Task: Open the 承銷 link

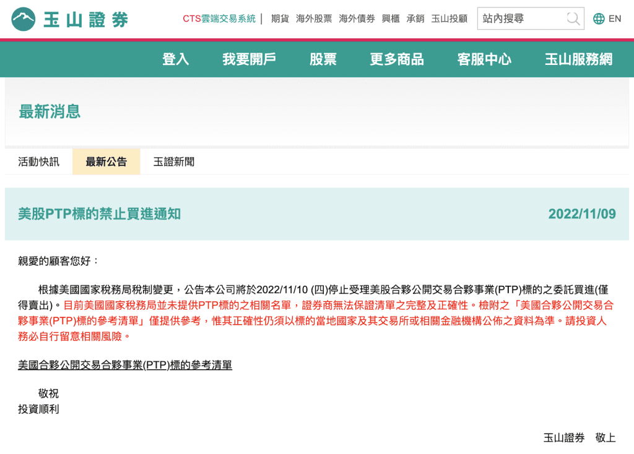Action: click(415, 19)
